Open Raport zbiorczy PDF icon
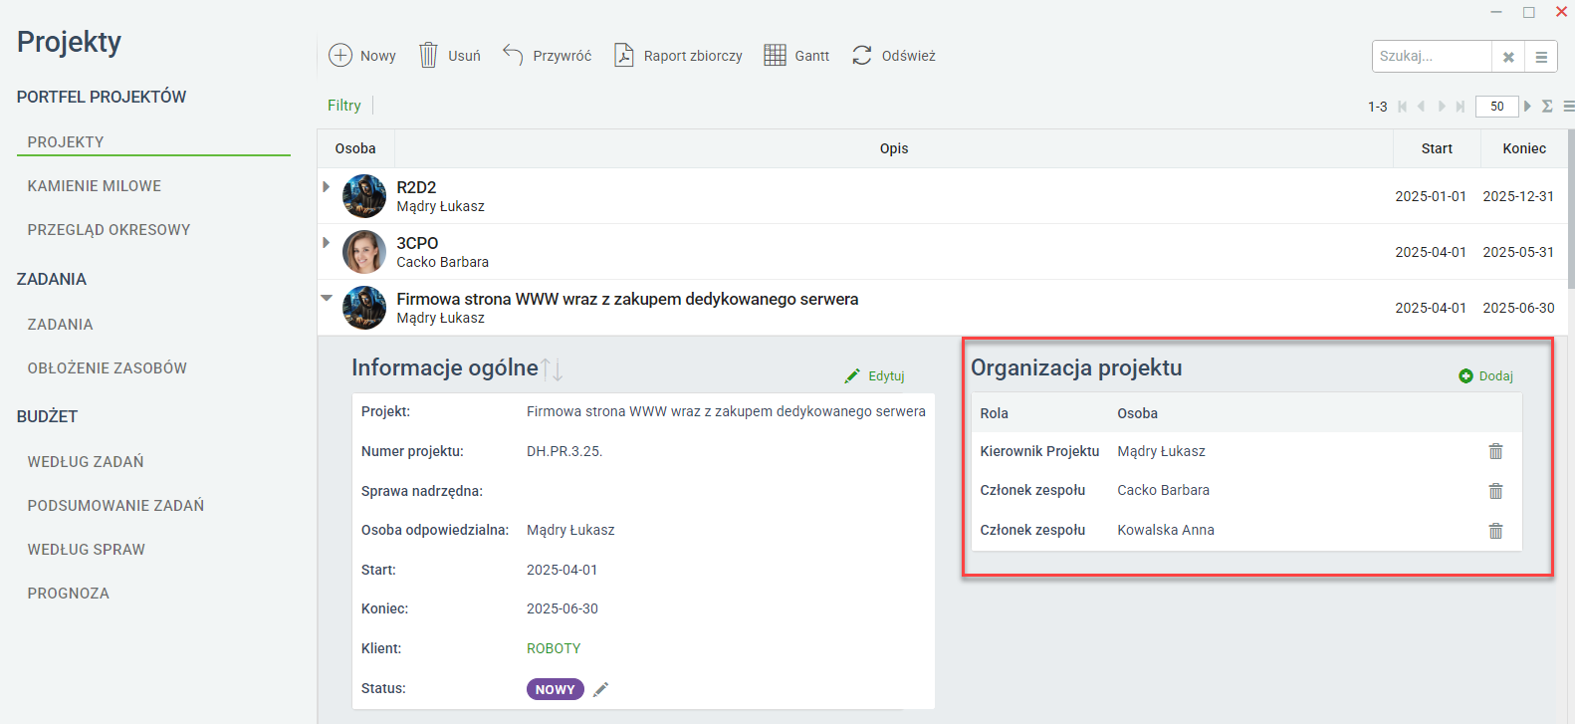This screenshot has height=724, width=1575. [624, 55]
